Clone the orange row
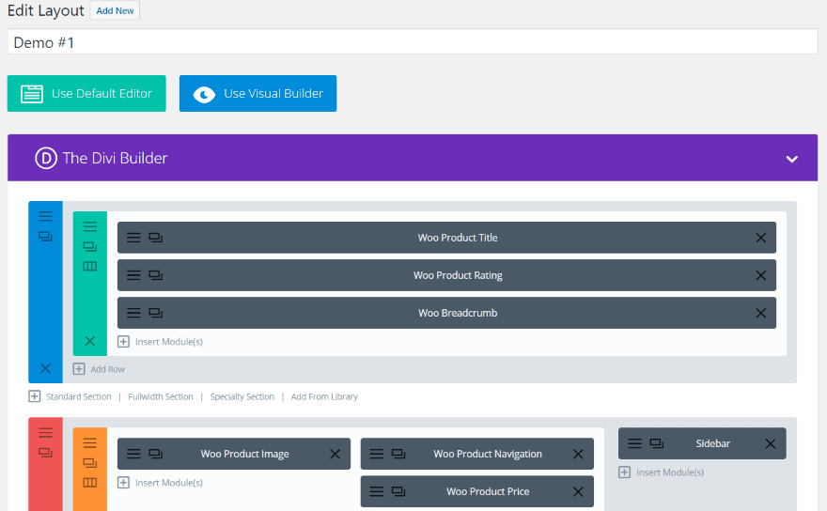This screenshot has width=827, height=511. pos(90,462)
